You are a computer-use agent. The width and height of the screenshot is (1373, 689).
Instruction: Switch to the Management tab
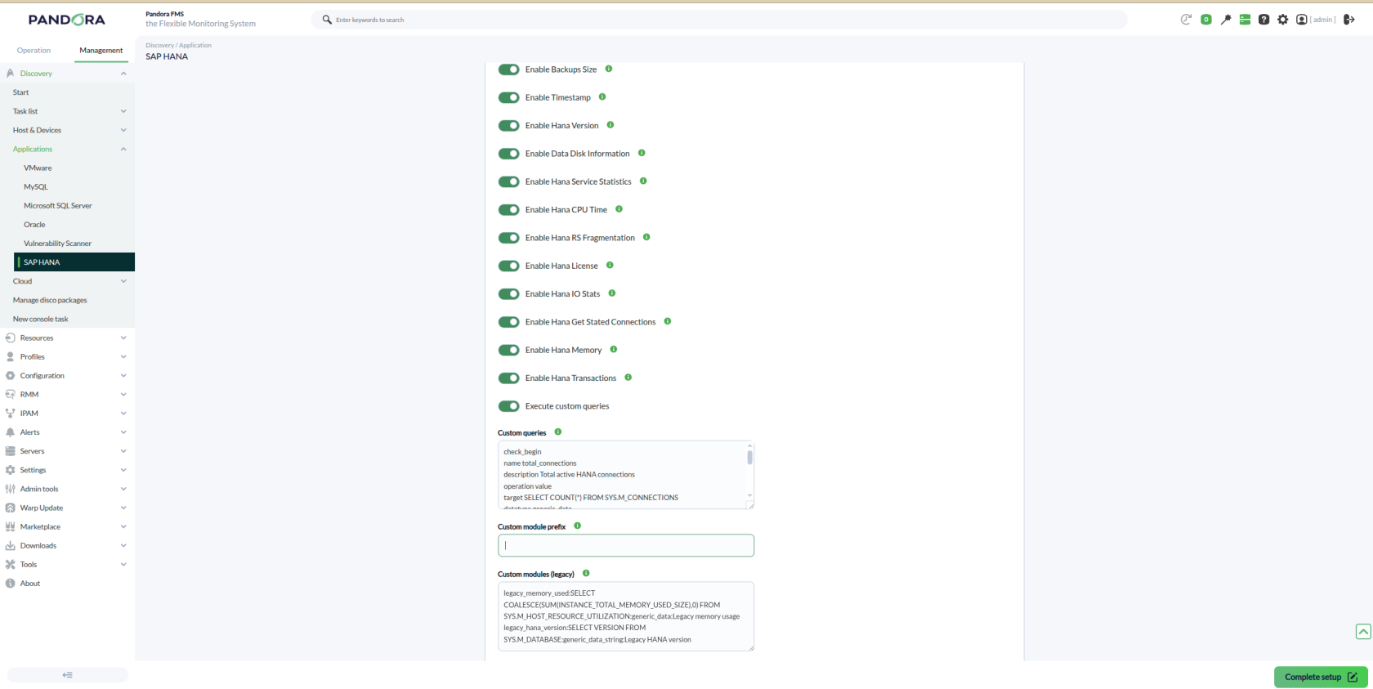click(x=101, y=51)
